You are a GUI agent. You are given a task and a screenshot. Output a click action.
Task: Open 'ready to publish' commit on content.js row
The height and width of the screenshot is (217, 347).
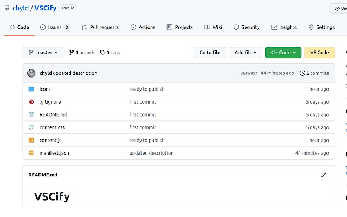(x=147, y=140)
